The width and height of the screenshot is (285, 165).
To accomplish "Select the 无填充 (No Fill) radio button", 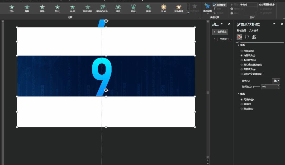I will 242,51.
